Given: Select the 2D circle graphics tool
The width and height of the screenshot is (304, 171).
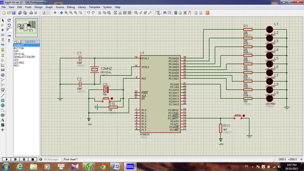Looking at the screenshot, I should [x=3, y=105].
